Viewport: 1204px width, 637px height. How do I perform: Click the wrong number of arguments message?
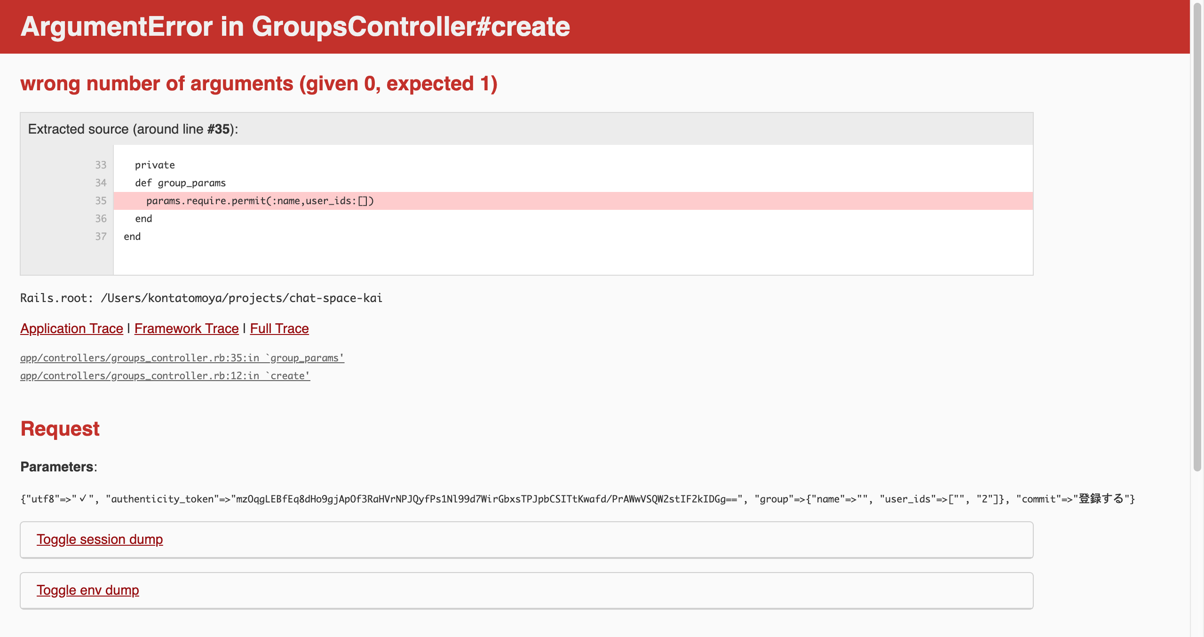tap(259, 84)
